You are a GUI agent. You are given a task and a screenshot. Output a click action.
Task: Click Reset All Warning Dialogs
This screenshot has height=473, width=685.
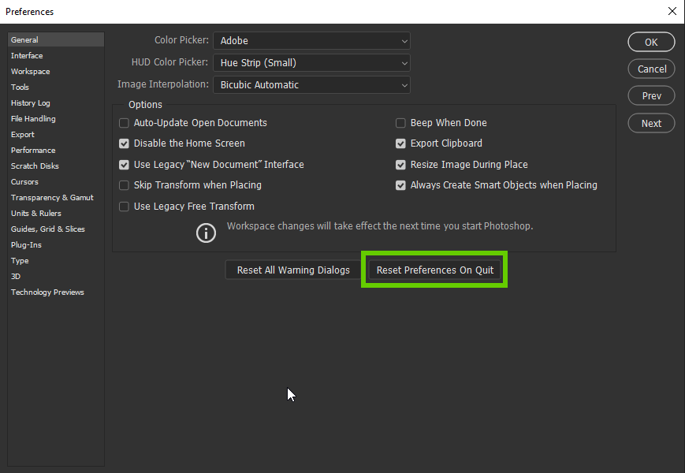pos(292,269)
